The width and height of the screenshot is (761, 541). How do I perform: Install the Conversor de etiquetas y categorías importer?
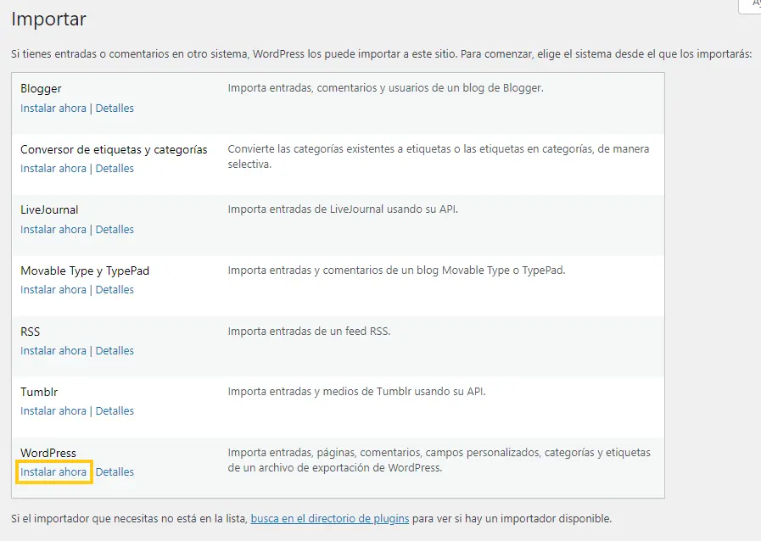(53, 169)
